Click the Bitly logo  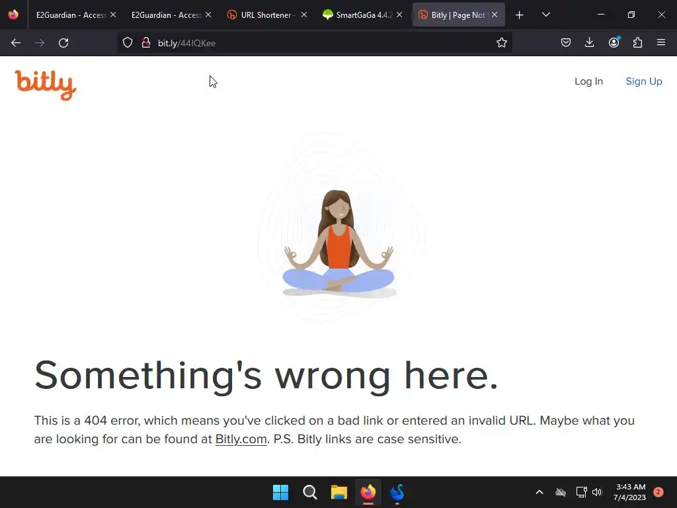coord(46,85)
